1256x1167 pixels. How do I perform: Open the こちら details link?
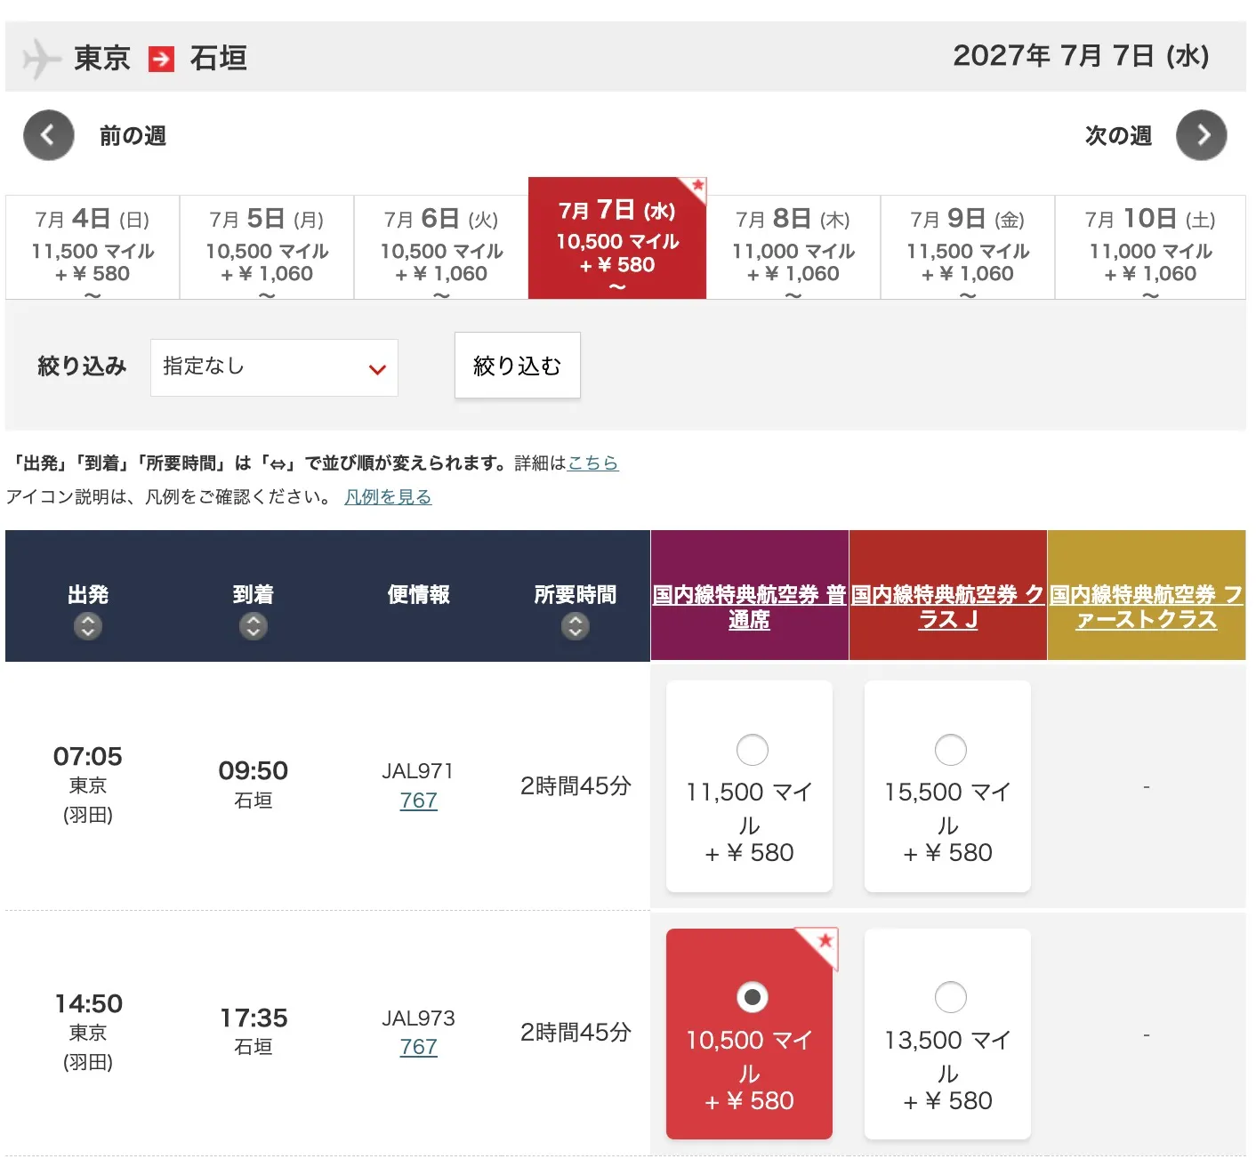click(x=593, y=463)
